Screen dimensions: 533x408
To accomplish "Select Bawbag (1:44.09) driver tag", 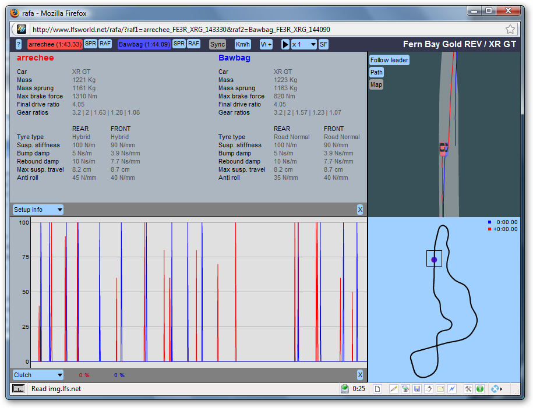I will coord(144,44).
